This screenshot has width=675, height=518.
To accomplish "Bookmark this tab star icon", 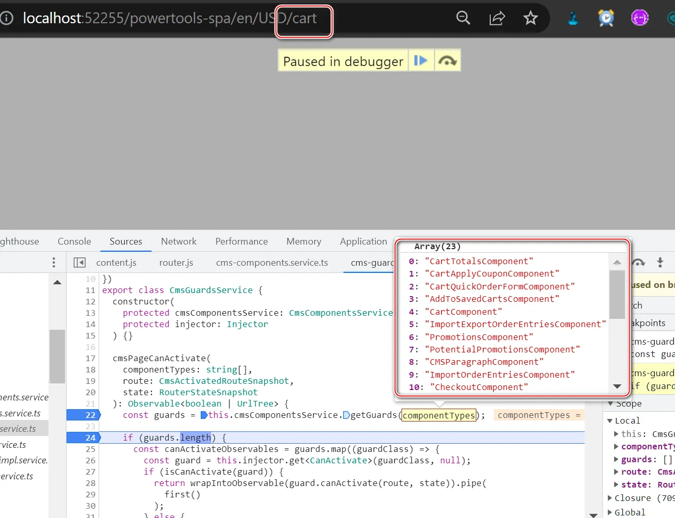I will [531, 18].
